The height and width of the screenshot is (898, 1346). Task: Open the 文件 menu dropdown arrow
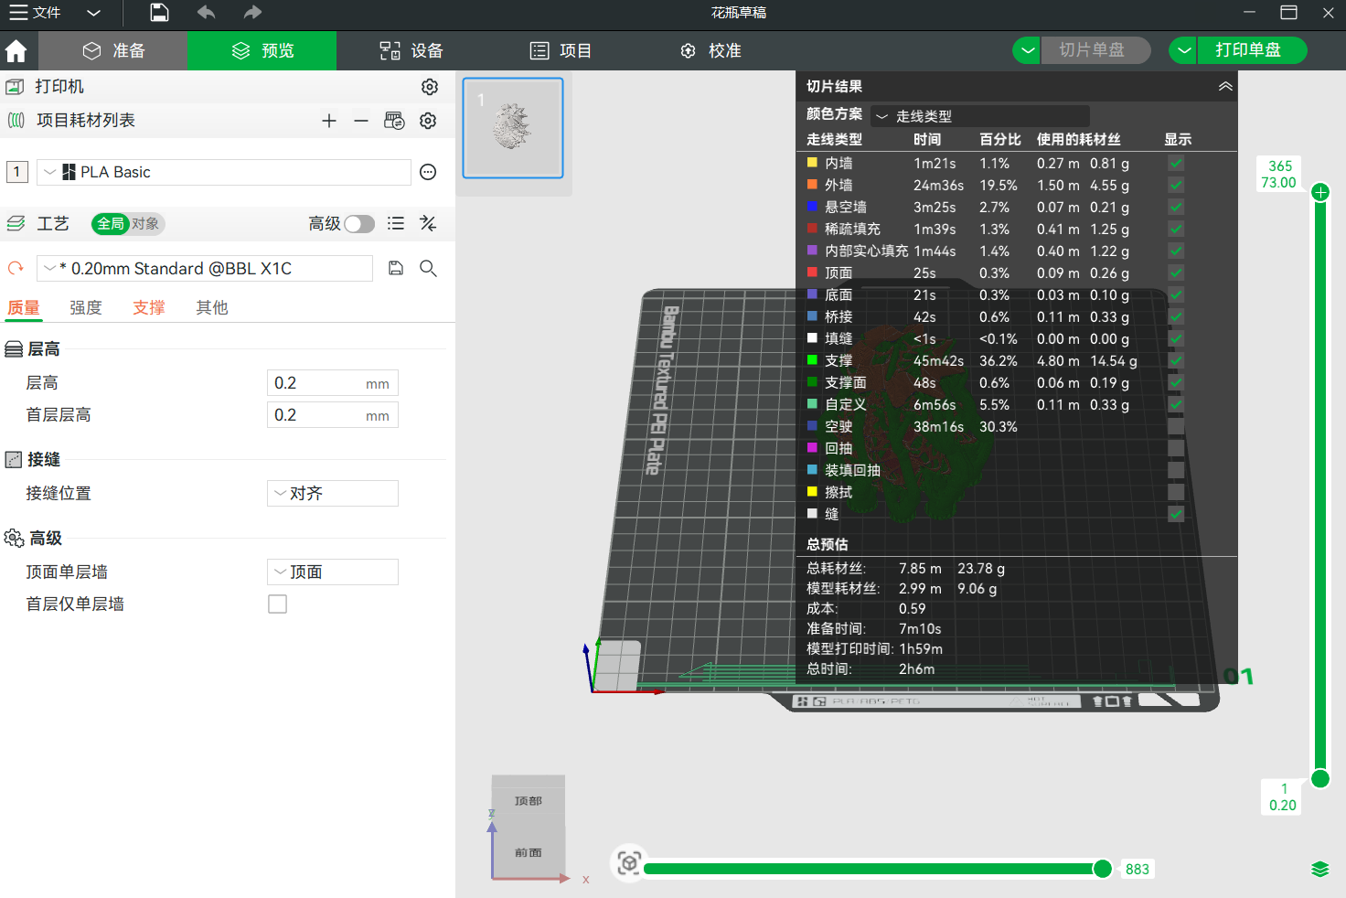tap(93, 13)
